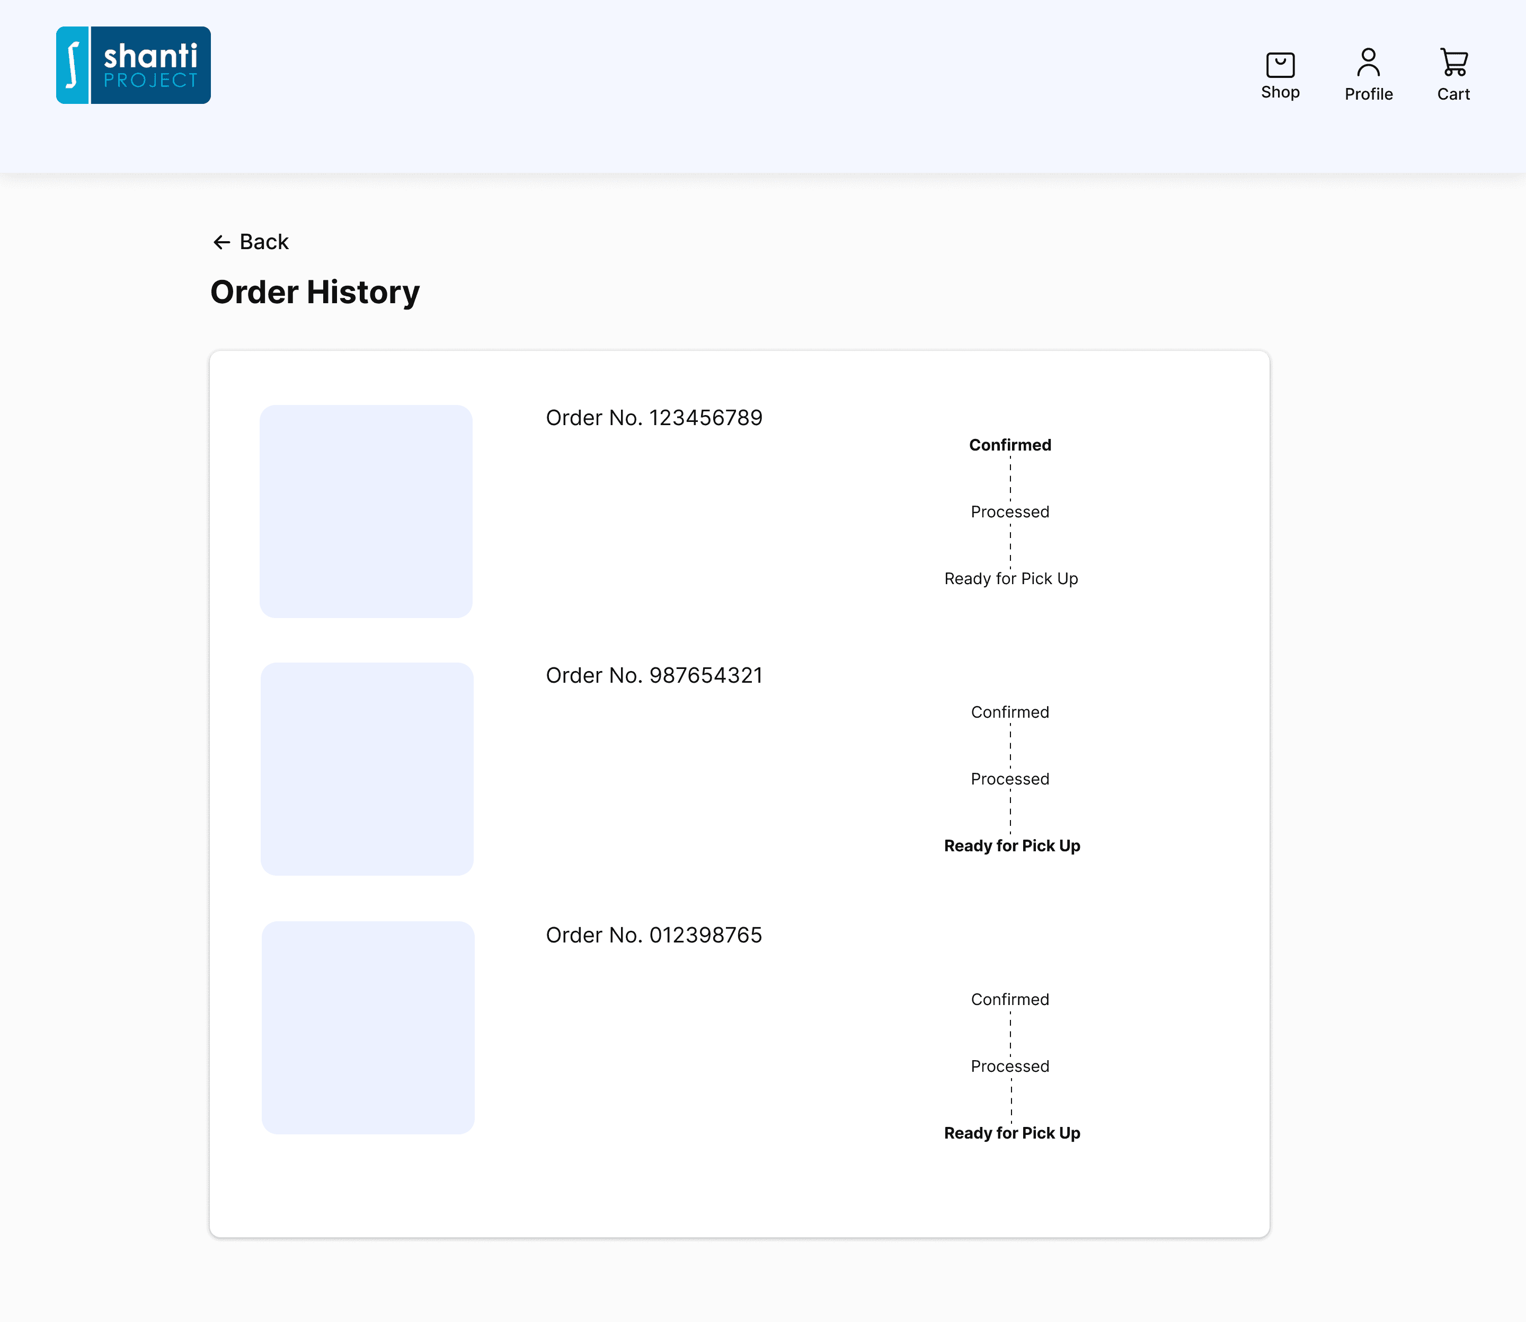The width and height of the screenshot is (1526, 1322).
Task: Click bold Confirmed status of first order
Action: tap(1010, 445)
